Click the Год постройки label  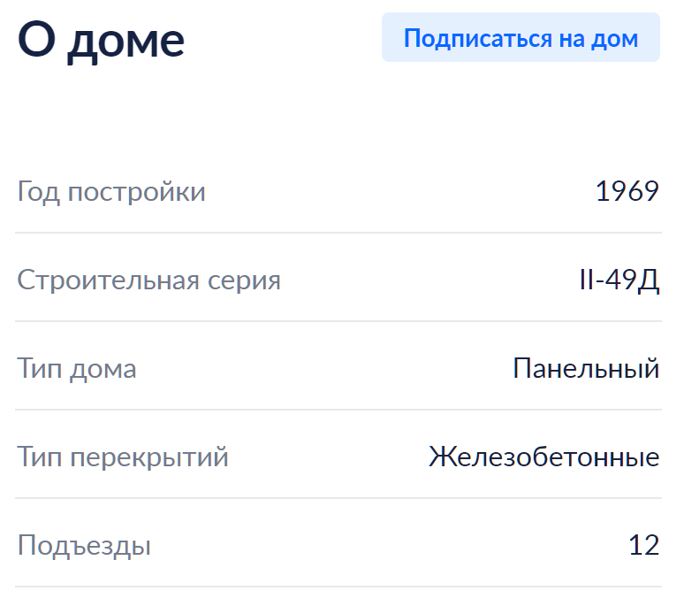[x=111, y=191]
